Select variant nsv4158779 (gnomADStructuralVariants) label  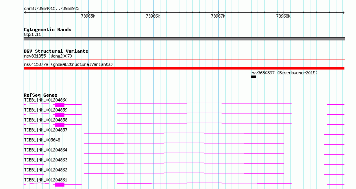click(x=68, y=64)
